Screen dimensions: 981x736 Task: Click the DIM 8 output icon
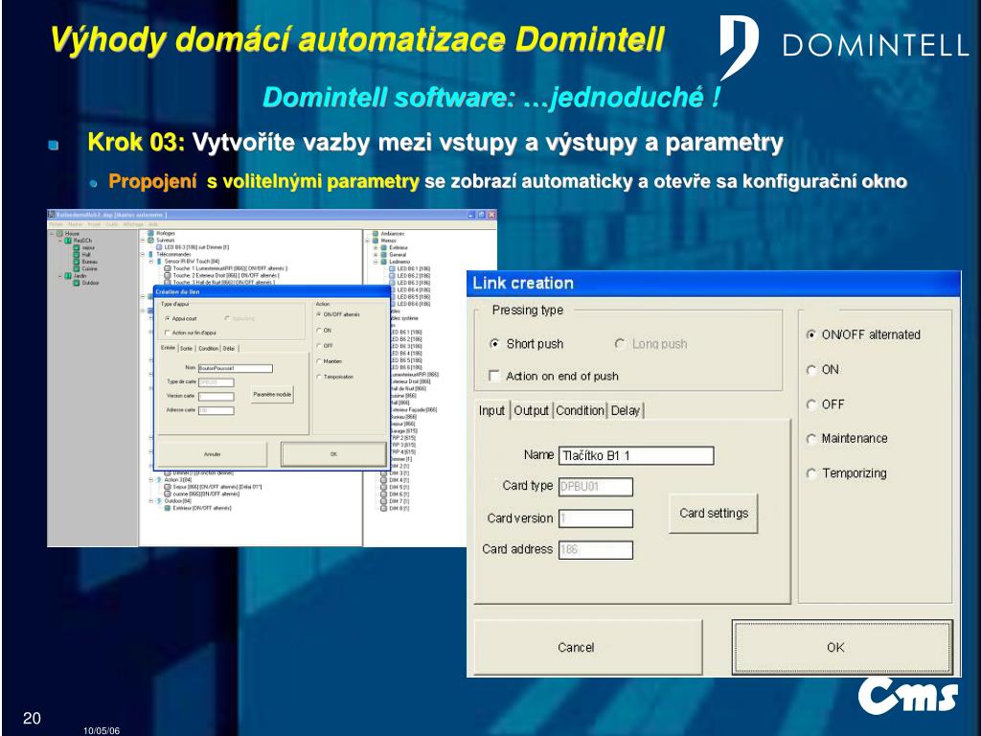(384, 508)
